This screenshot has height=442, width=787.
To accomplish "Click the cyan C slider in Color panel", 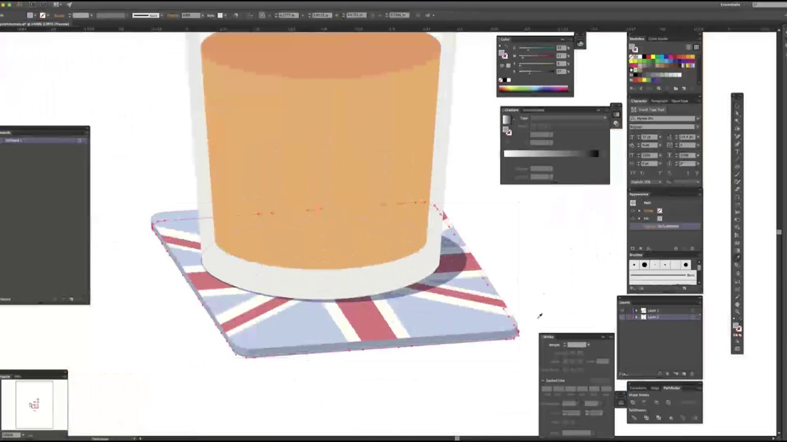I will 537,48.
